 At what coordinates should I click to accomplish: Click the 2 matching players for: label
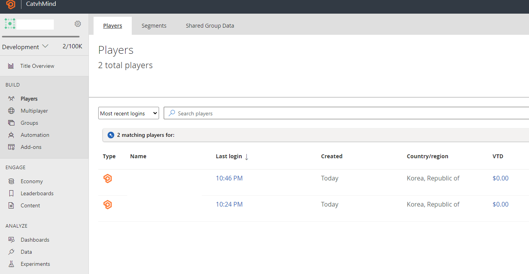pyautogui.click(x=146, y=135)
